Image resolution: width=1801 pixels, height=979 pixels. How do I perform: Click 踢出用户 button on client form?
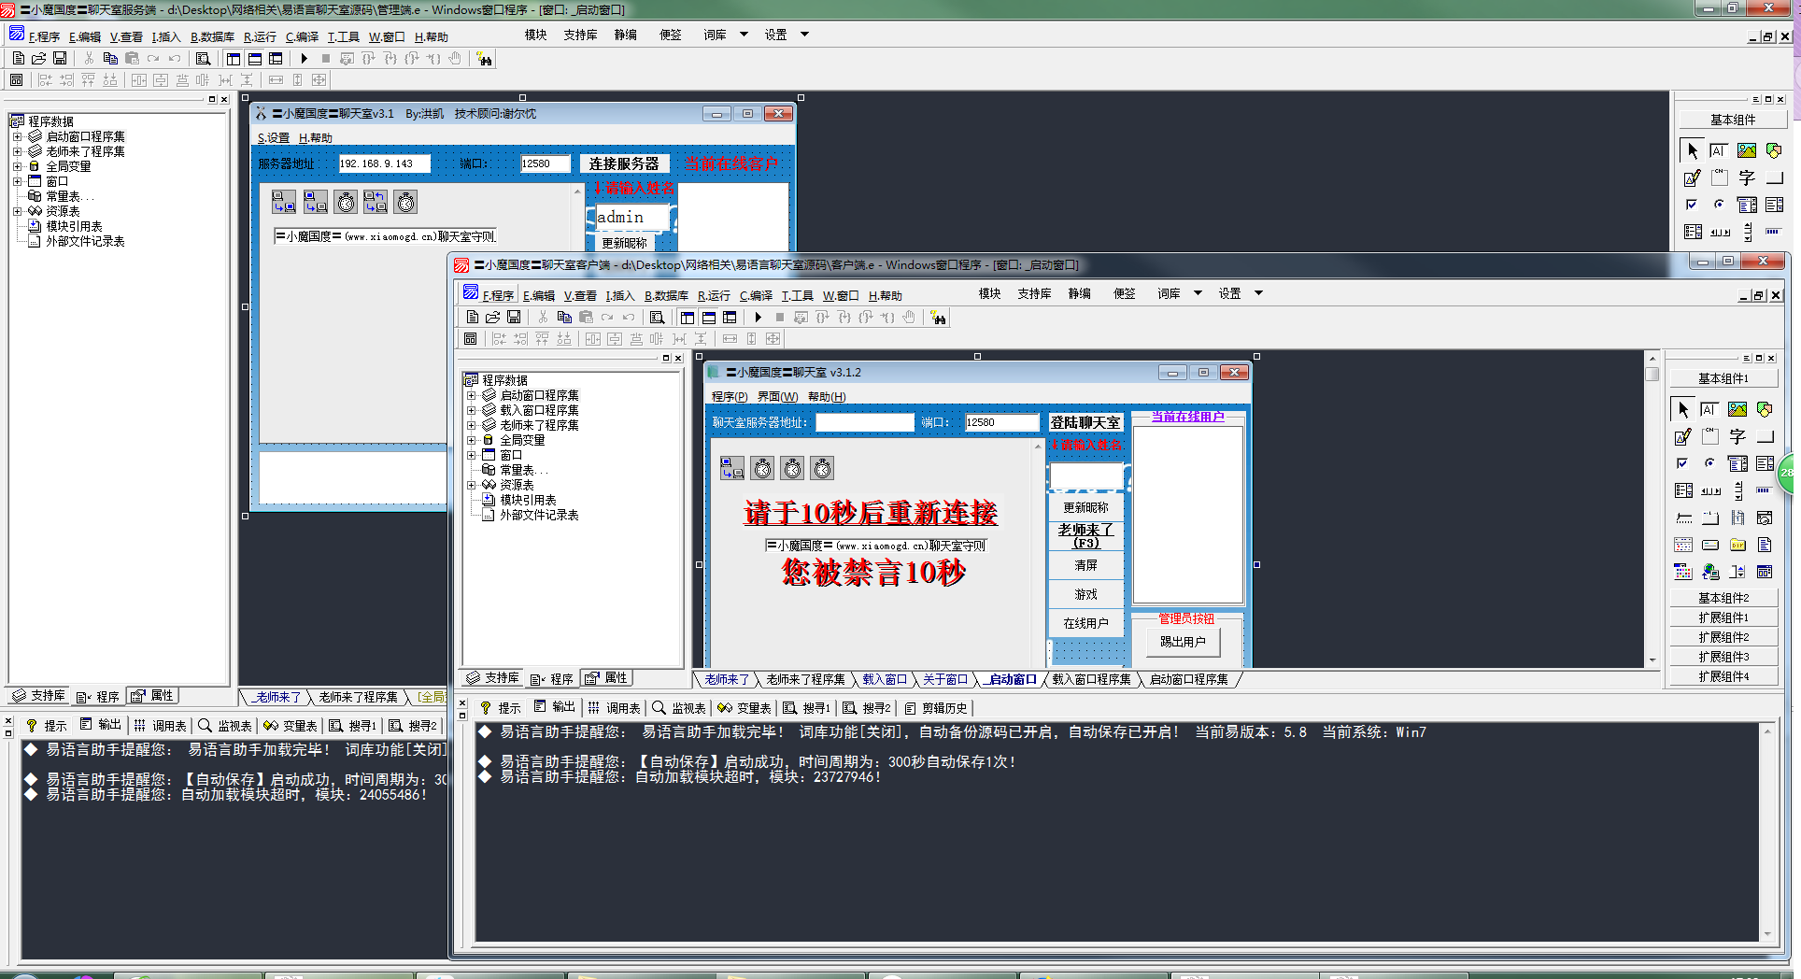coord(1183,642)
